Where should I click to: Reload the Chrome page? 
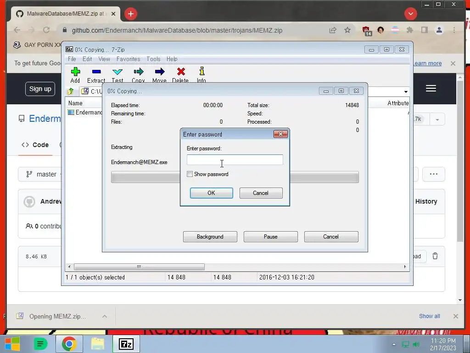46,30
